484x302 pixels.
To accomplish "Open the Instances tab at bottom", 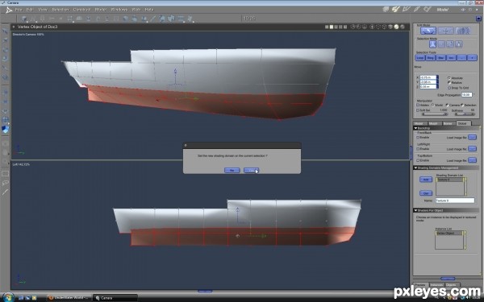I will pos(436,285).
